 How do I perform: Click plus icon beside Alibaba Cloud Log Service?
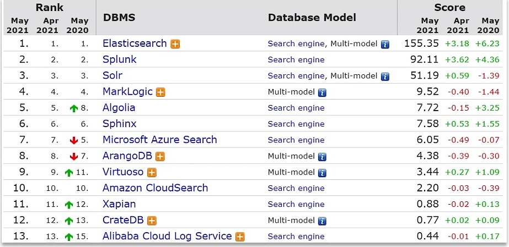pyautogui.click(x=240, y=237)
